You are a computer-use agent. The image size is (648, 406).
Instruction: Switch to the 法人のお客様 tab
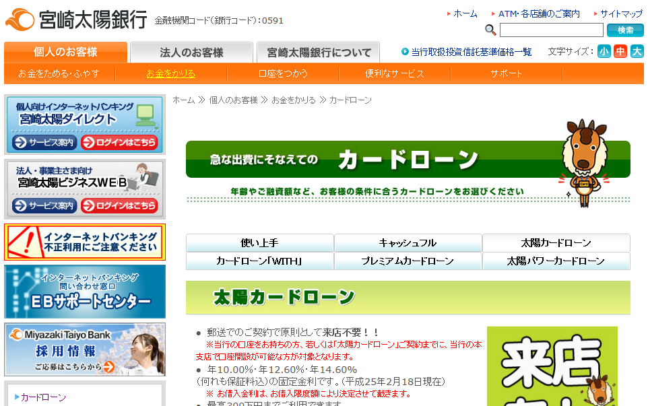pos(191,53)
